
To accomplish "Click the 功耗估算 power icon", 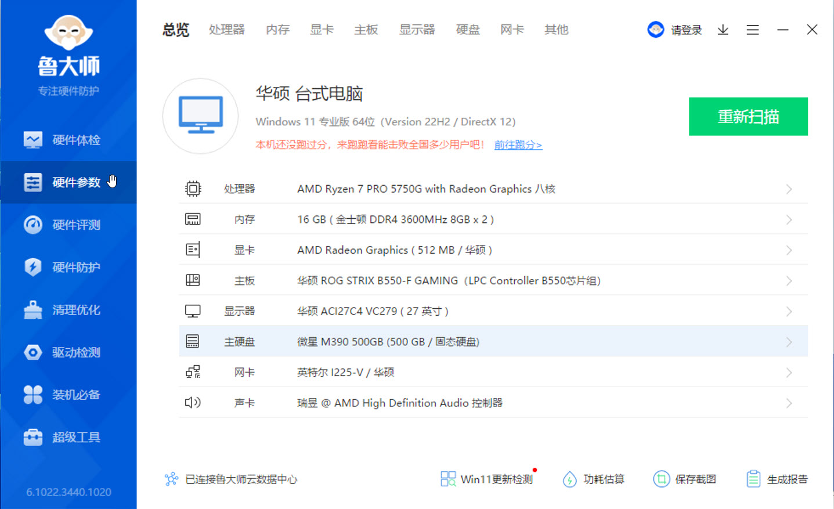I will pos(570,479).
